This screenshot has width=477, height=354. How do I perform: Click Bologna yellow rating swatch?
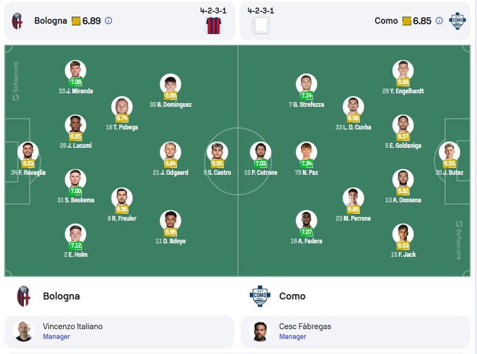(76, 21)
